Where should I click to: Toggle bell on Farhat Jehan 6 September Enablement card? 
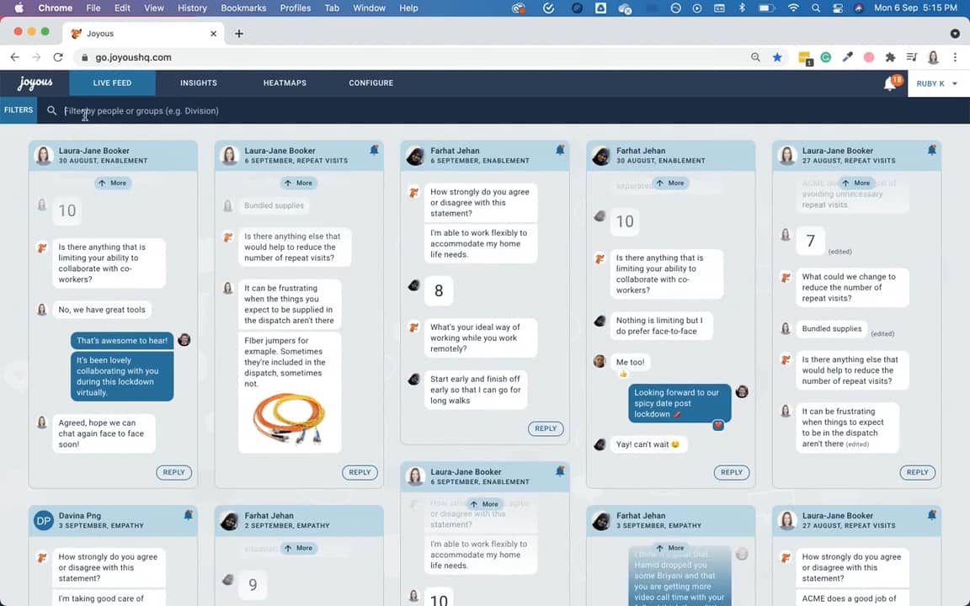[560, 150]
